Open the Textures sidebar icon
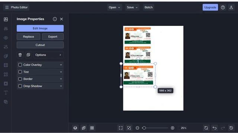238x133 pixels. pyautogui.click(x=6, y=102)
